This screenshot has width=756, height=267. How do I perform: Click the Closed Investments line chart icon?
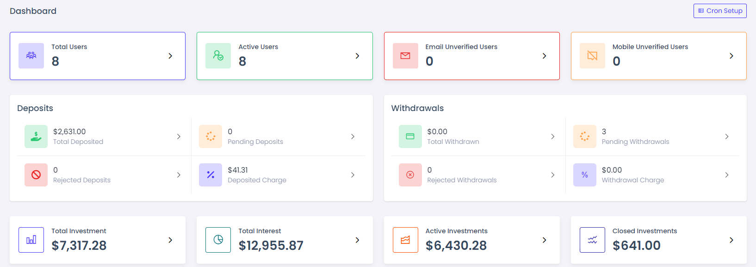pos(592,240)
